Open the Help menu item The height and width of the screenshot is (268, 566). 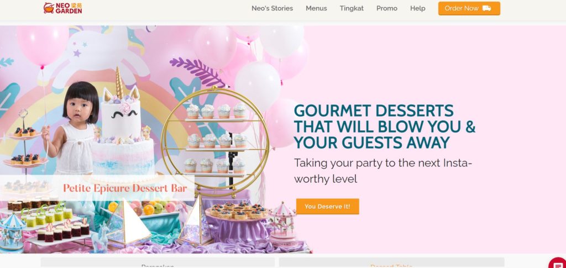[x=418, y=8]
